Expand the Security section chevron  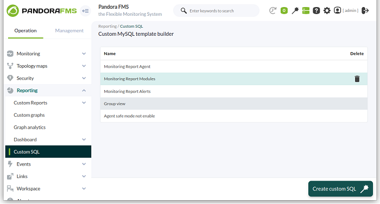tap(84, 78)
